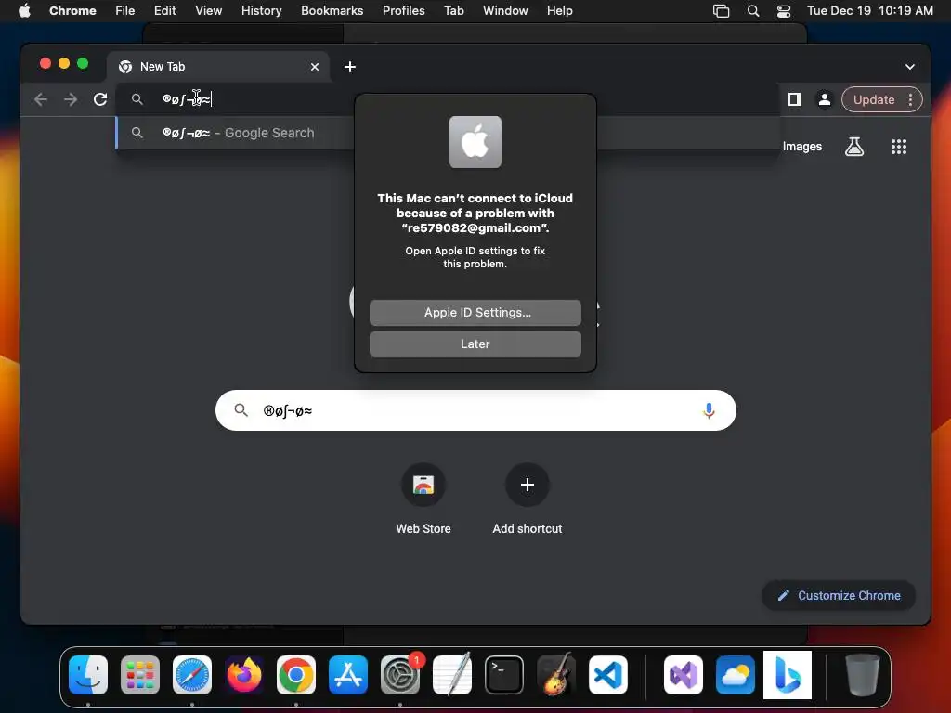Open Spotlight search in menu bar
951x713 pixels.
tap(752, 11)
